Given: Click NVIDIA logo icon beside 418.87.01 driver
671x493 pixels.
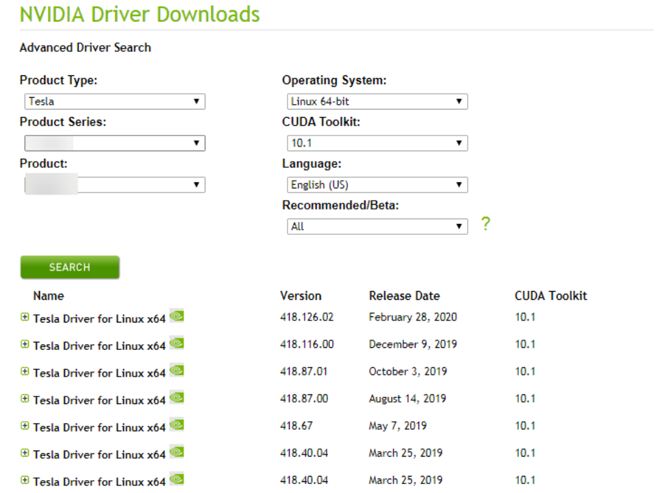Looking at the screenshot, I should pos(177,370).
